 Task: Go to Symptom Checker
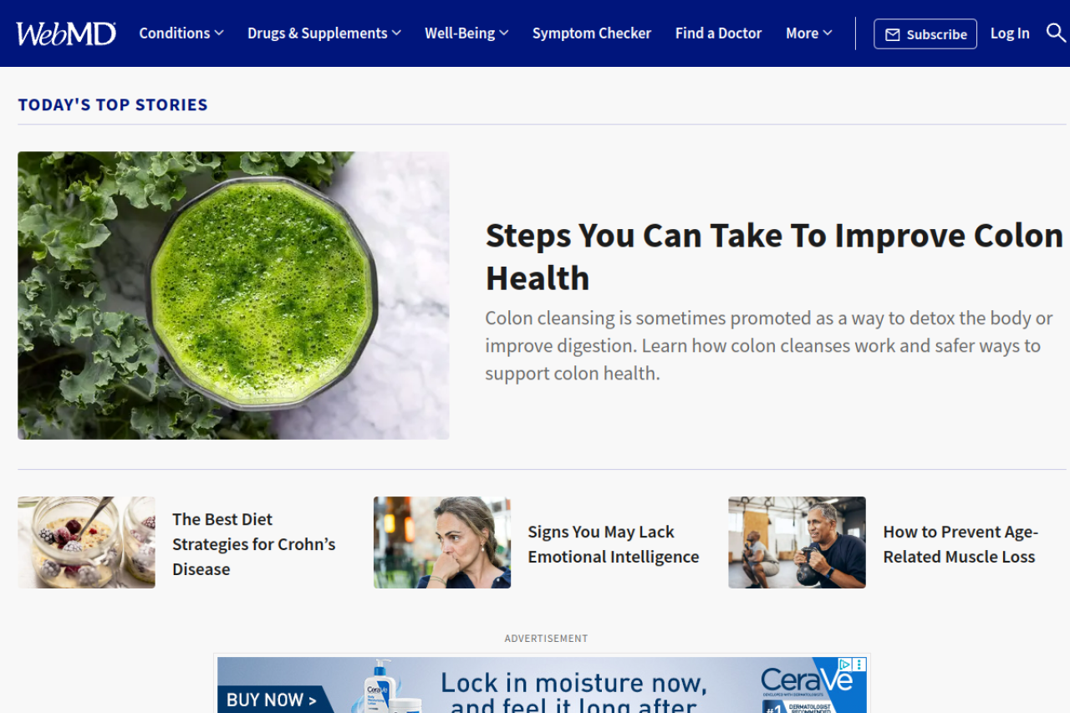pos(592,33)
